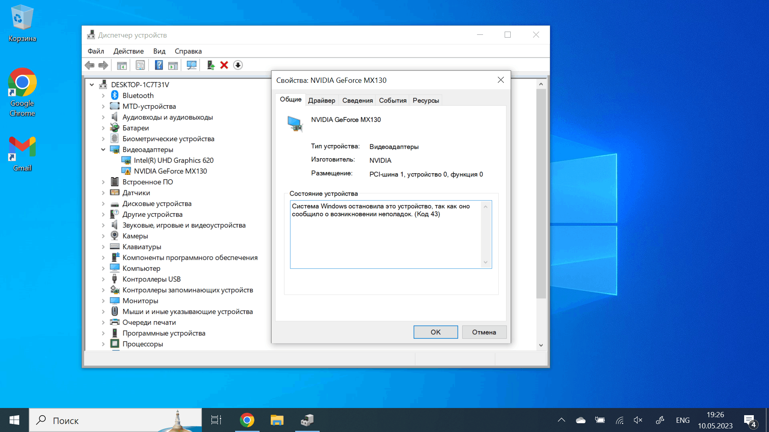Click the update driver toolbar icon
Image resolution: width=769 pixels, height=432 pixels.
pos(211,65)
